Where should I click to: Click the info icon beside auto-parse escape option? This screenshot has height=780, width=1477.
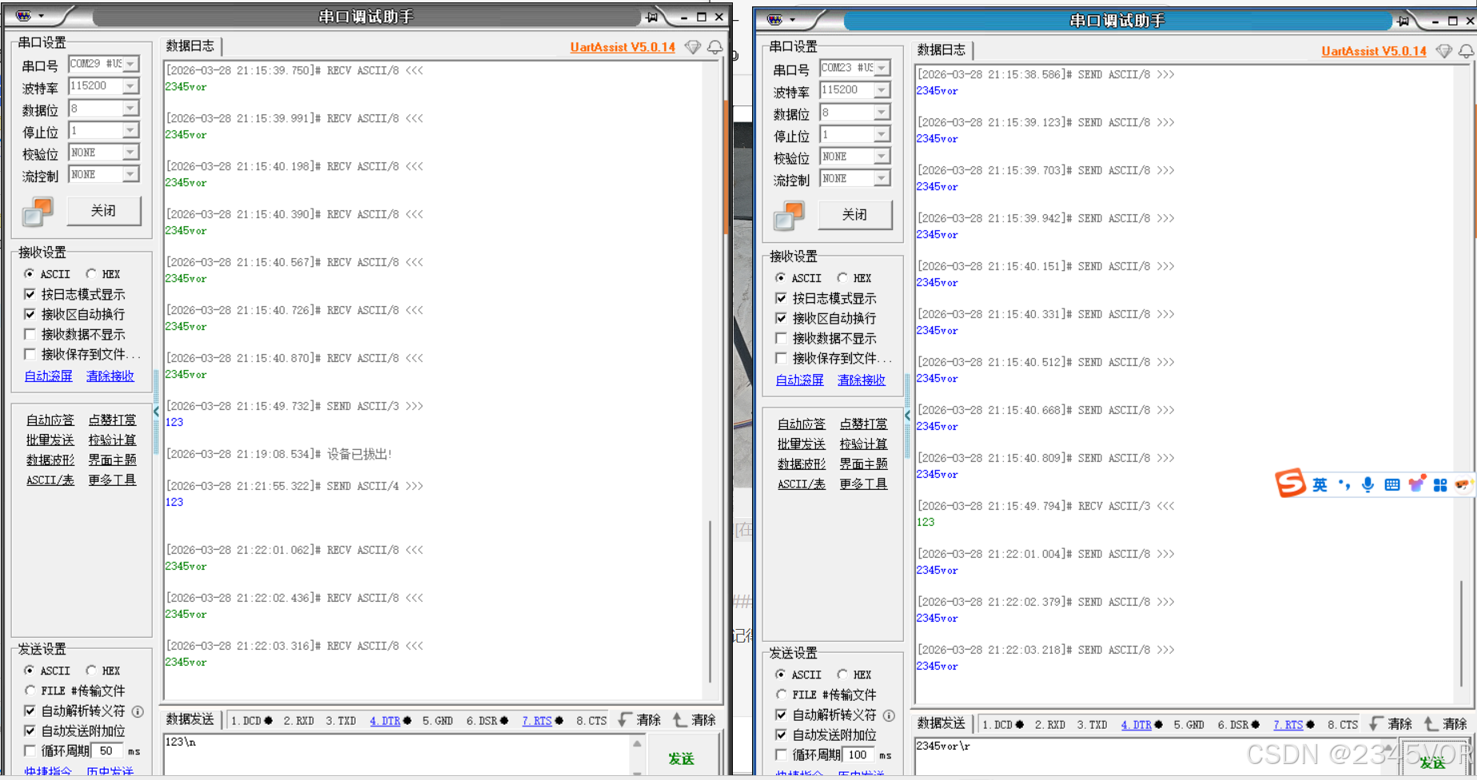point(137,711)
